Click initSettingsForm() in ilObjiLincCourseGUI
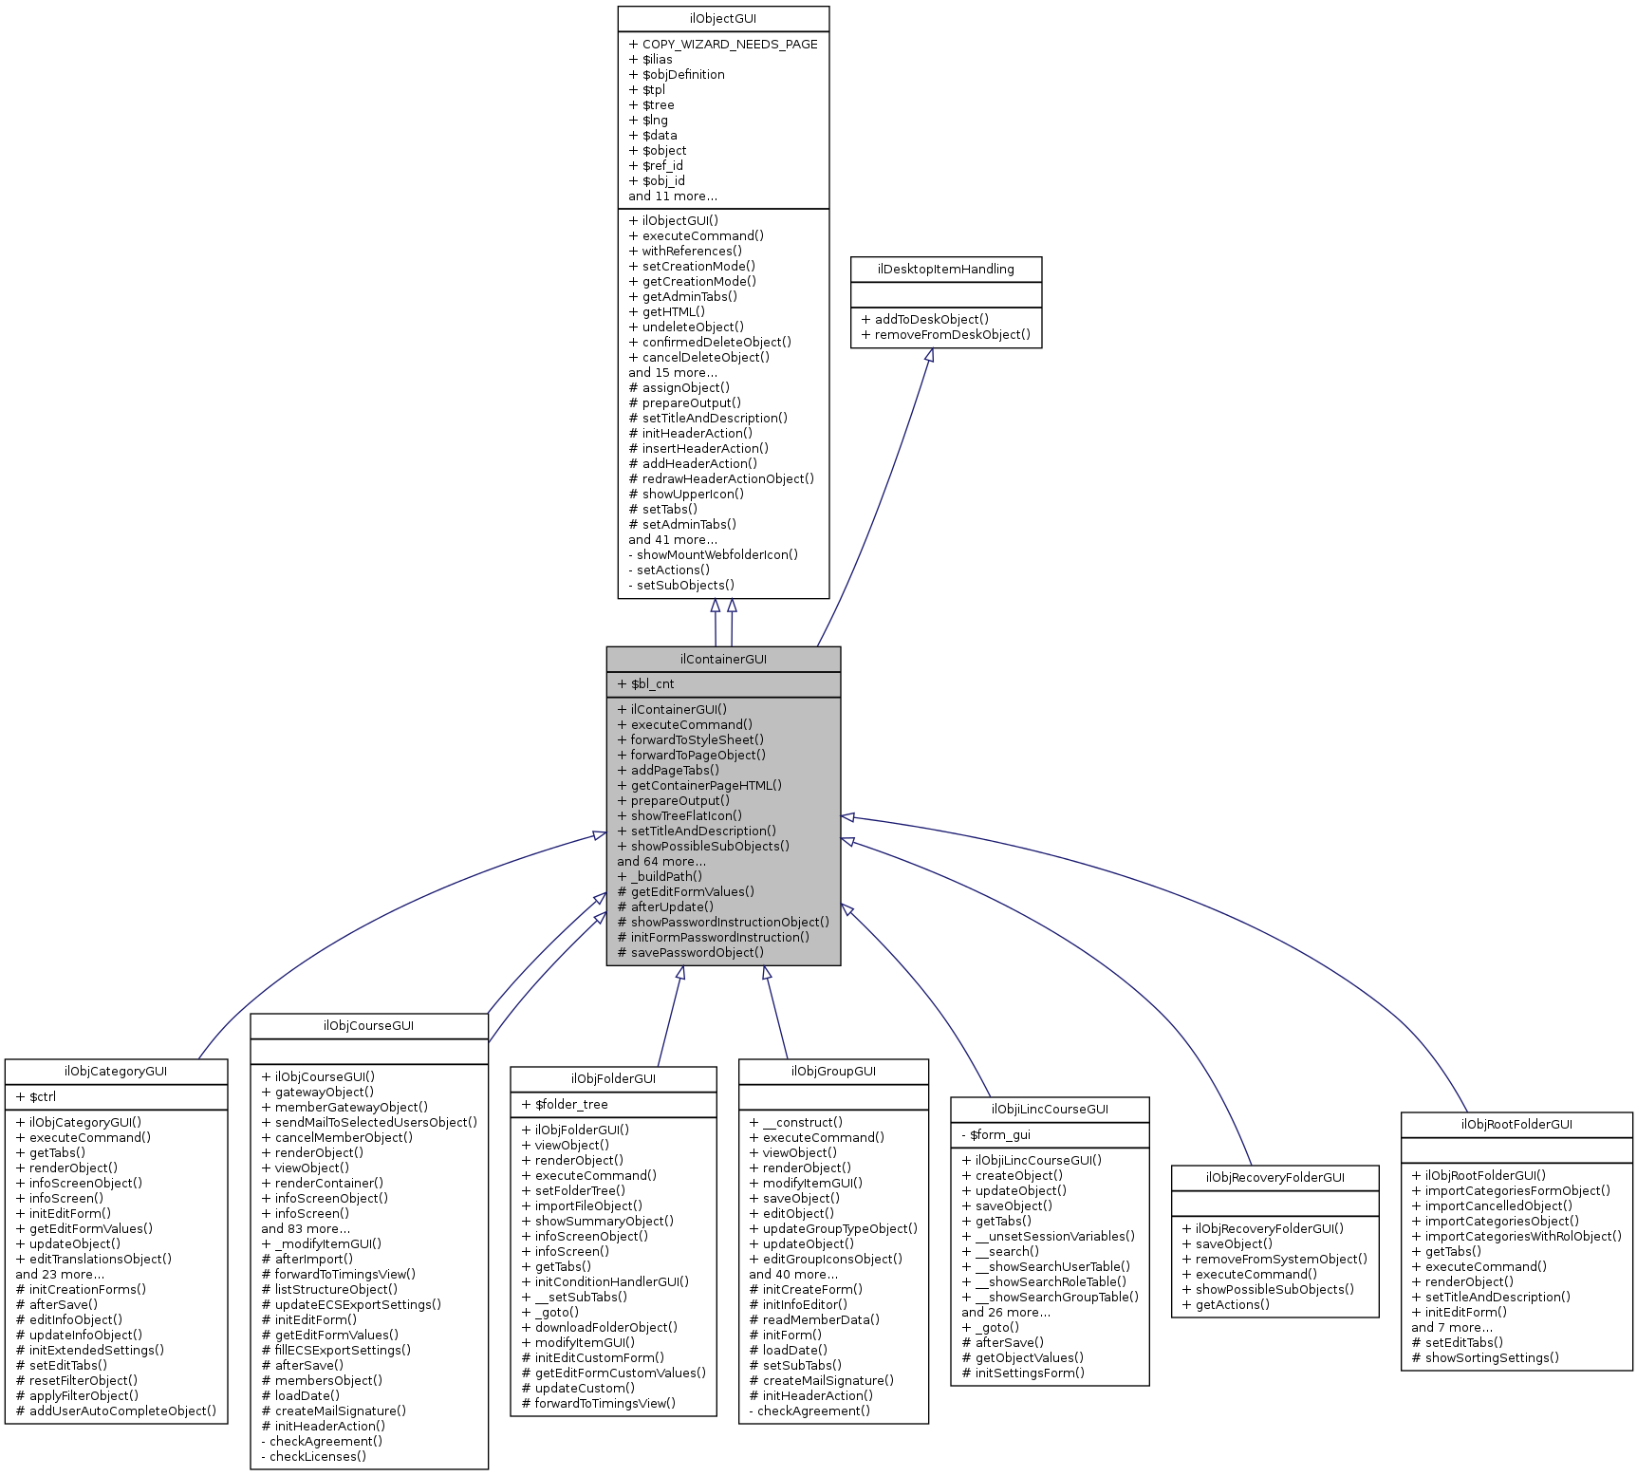Viewport: 1637px width, 1476px height. click(x=1023, y=1373)
